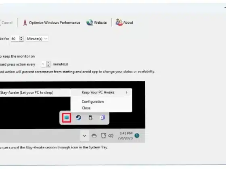Click the speaker volume icon

tap(111, 136)
